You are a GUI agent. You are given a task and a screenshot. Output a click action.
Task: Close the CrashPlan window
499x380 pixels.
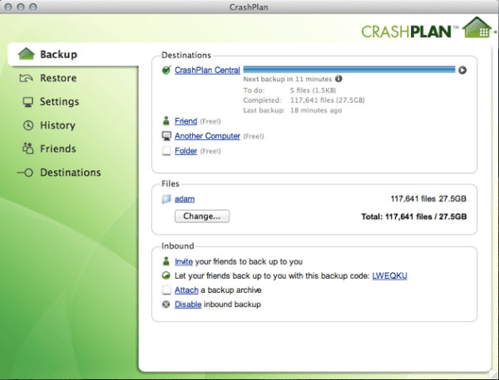(8, 7)
